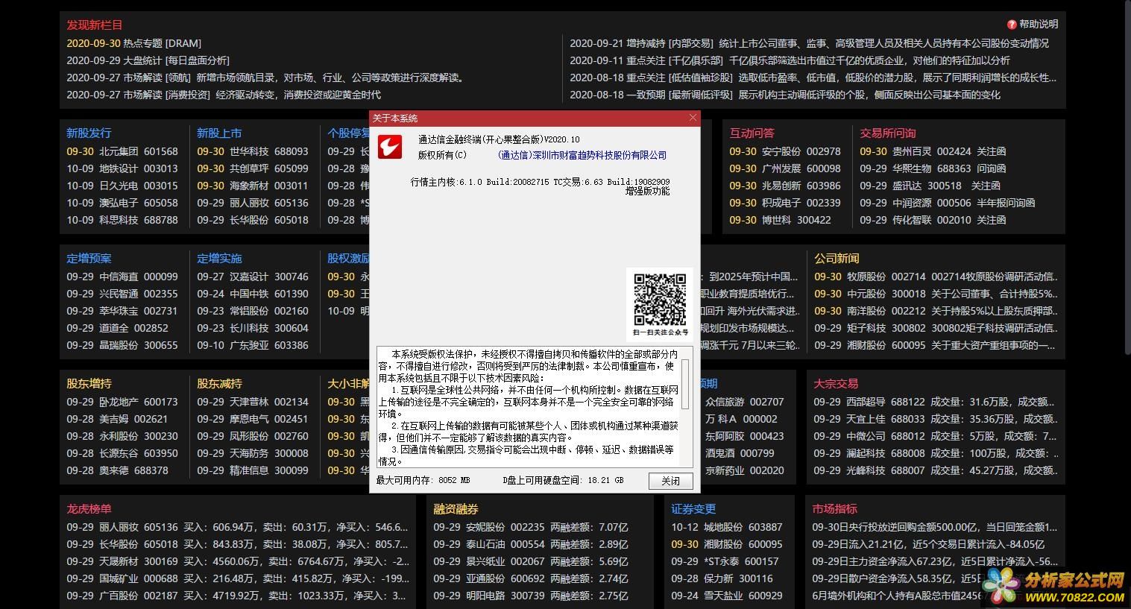Open 2020-09-11 重点关注 [千亿俱乐部] entry
Screen dimensions: 1131x609
coord(790,60)
